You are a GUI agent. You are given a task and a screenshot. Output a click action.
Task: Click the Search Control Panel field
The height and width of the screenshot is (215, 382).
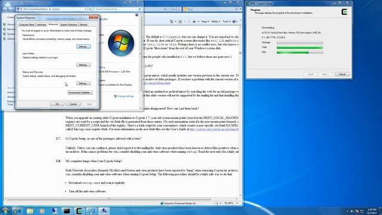point(118,9)
